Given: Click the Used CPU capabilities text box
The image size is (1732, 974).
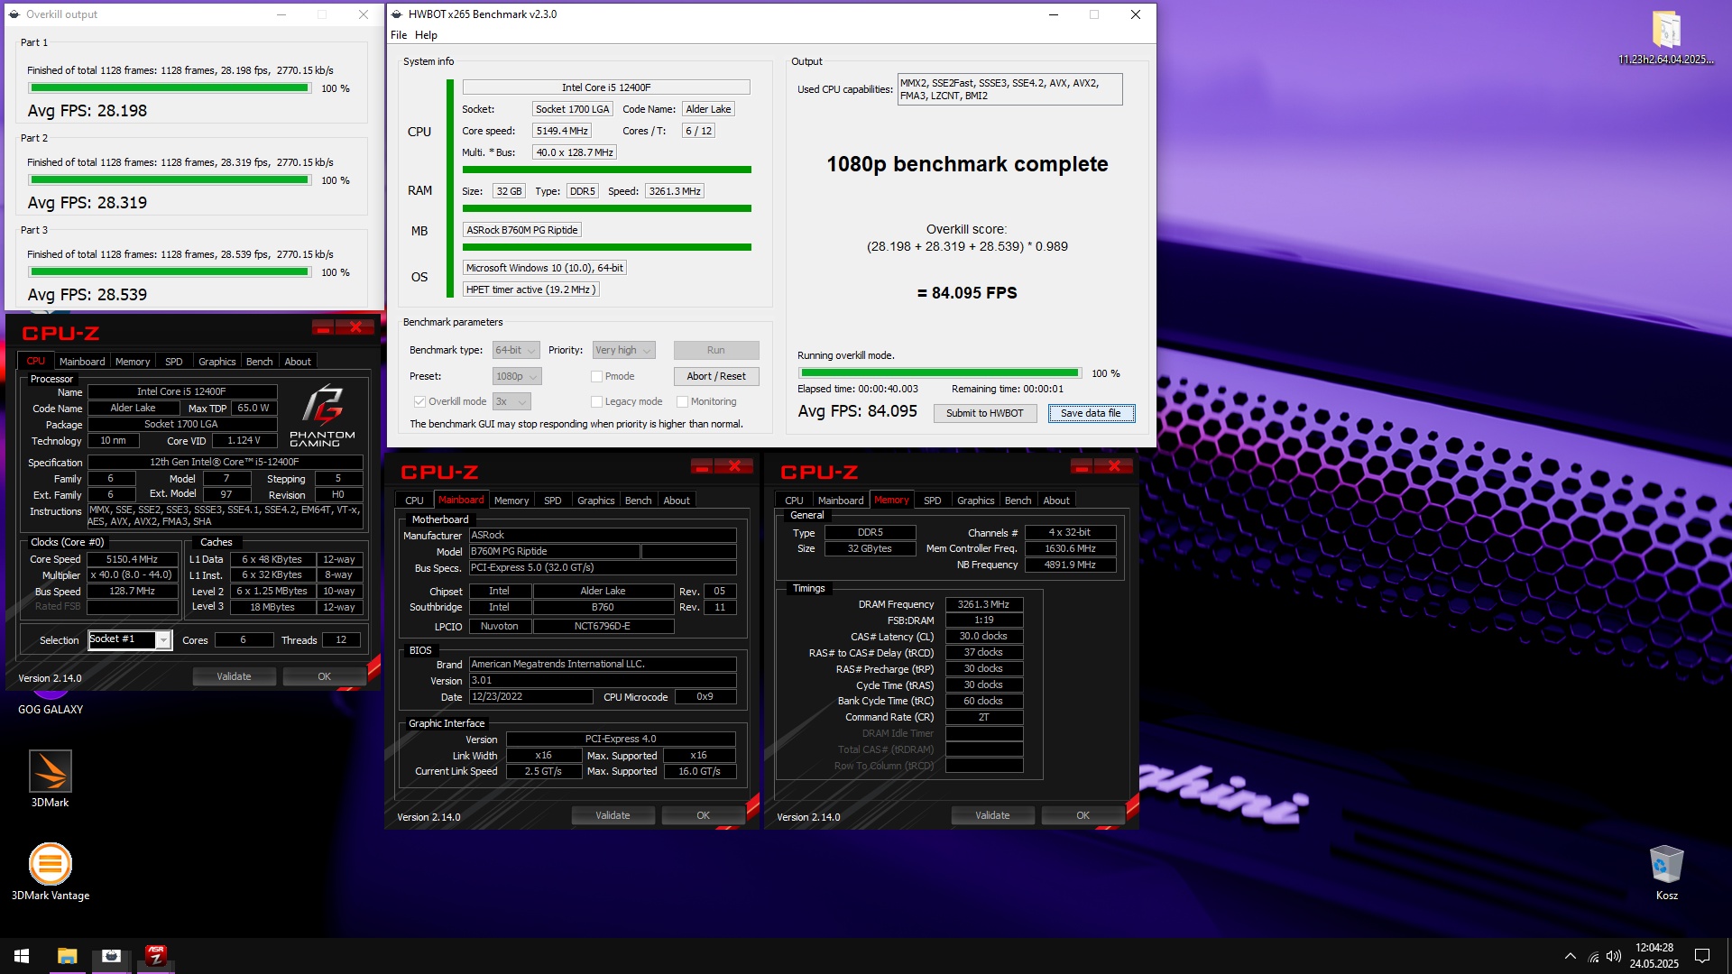Looking at the screenshot, I should point(1009,89).
